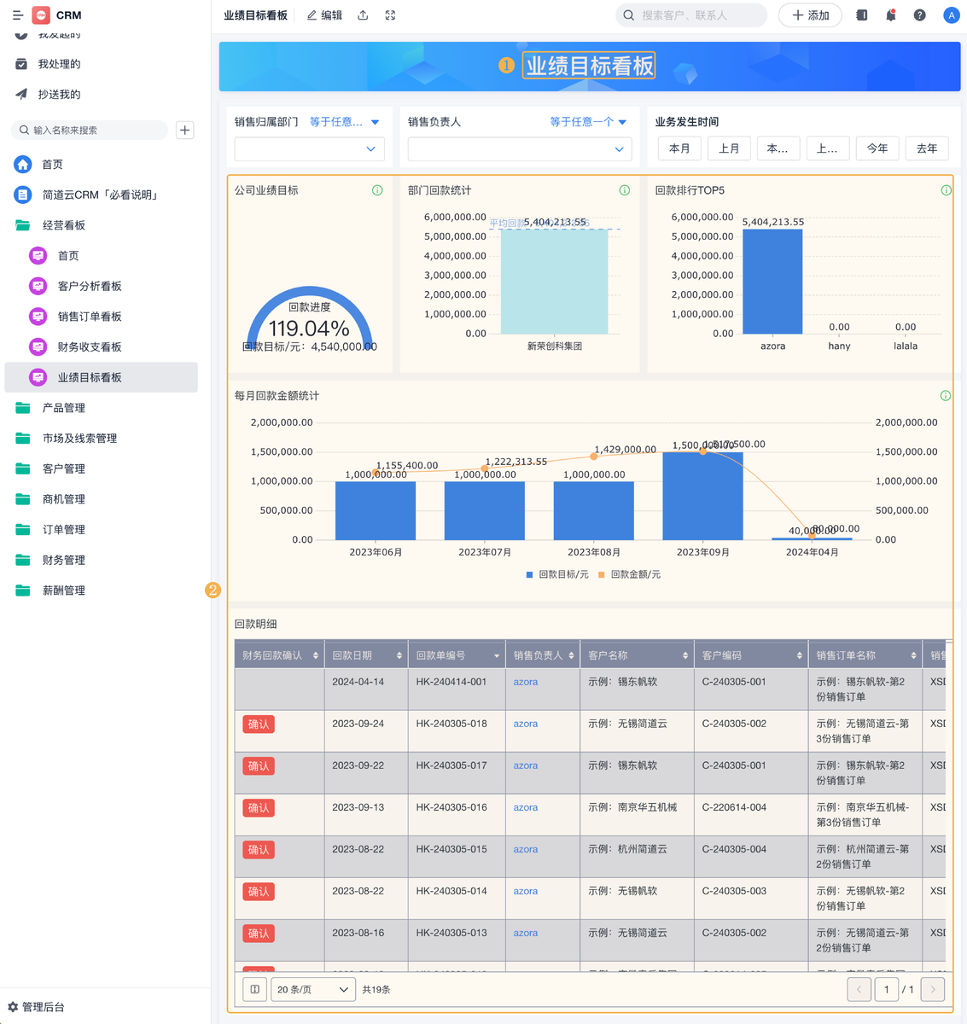The image size is (967, 1024).
Task: Collapse the sidebar with hamburger menu icon
Action: [17, 15]
